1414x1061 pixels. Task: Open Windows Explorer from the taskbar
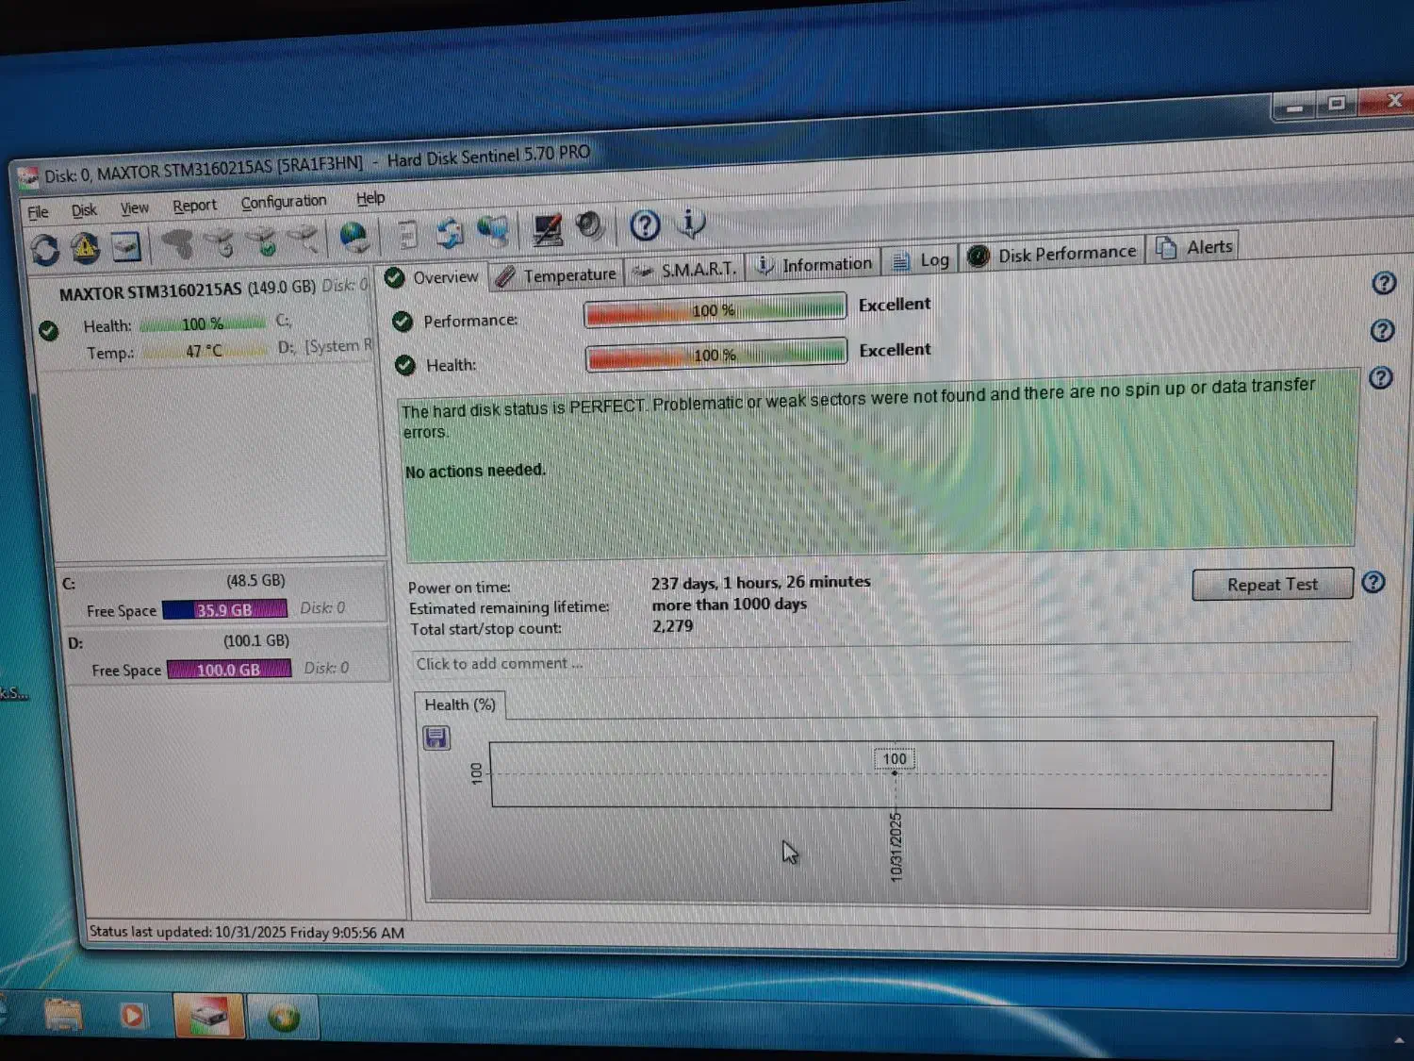(62, 1016)
